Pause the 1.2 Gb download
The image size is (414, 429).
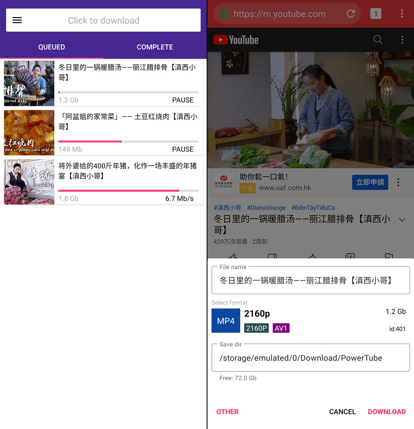[x=183, y=100]
